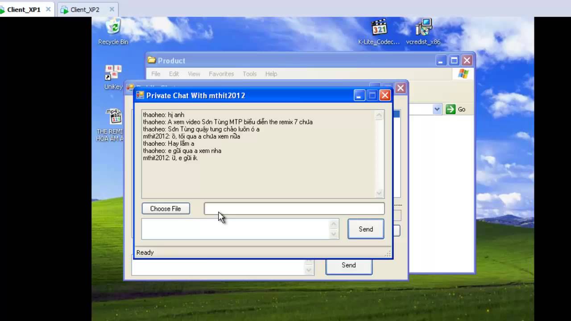Close the background chat window
Image resolution: width=571 pixels, height=321 pixels.
click(x=401, y=88)
